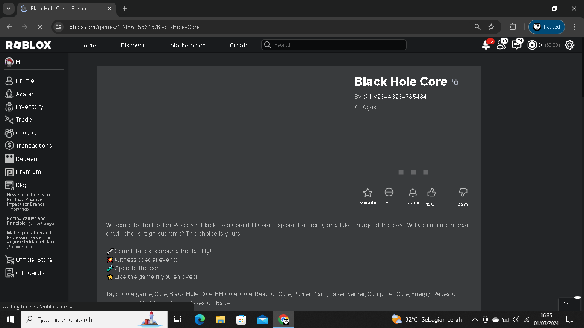This screenshot has width=584, height=328.
Task: Open Roblox notifications bell
Action: click(486, 45)
